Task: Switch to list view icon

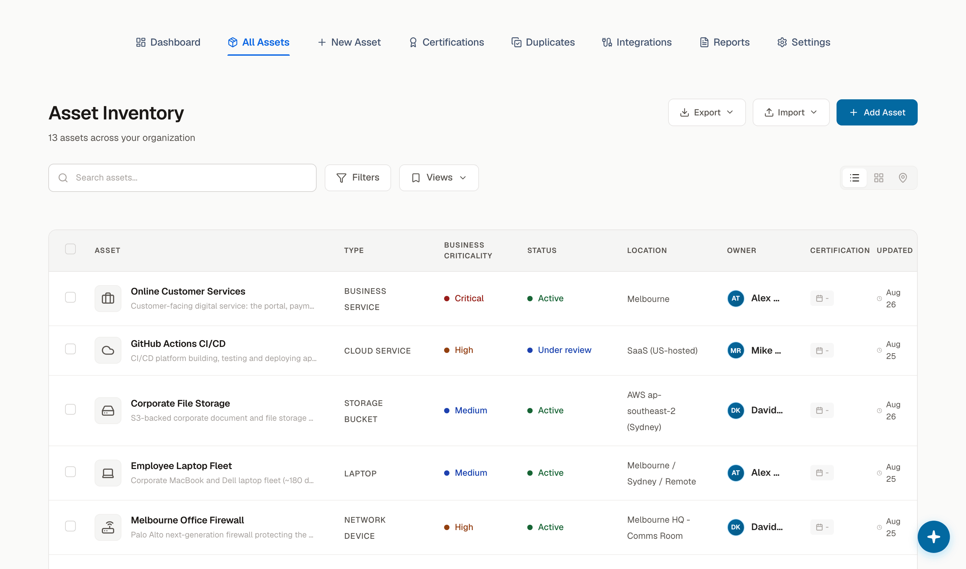Action: (x=854, y=178)
